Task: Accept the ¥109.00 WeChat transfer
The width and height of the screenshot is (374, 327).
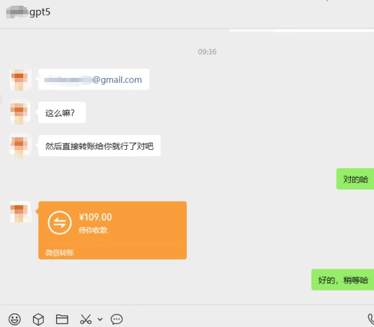Action: pyautogui.click(x=112, y=230)
